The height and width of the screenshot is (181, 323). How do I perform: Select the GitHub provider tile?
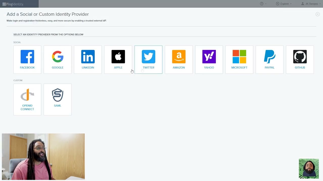300,60
